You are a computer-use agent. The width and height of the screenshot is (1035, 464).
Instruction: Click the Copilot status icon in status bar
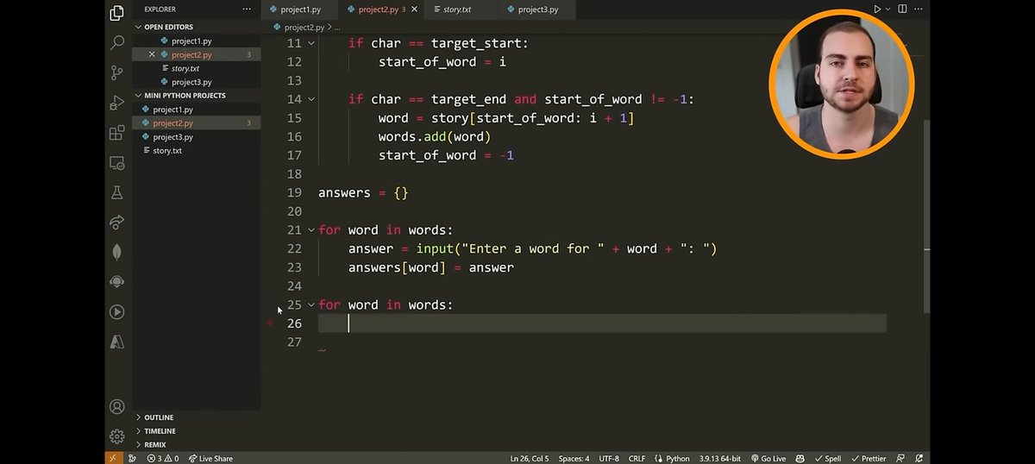tap(800, 458)
